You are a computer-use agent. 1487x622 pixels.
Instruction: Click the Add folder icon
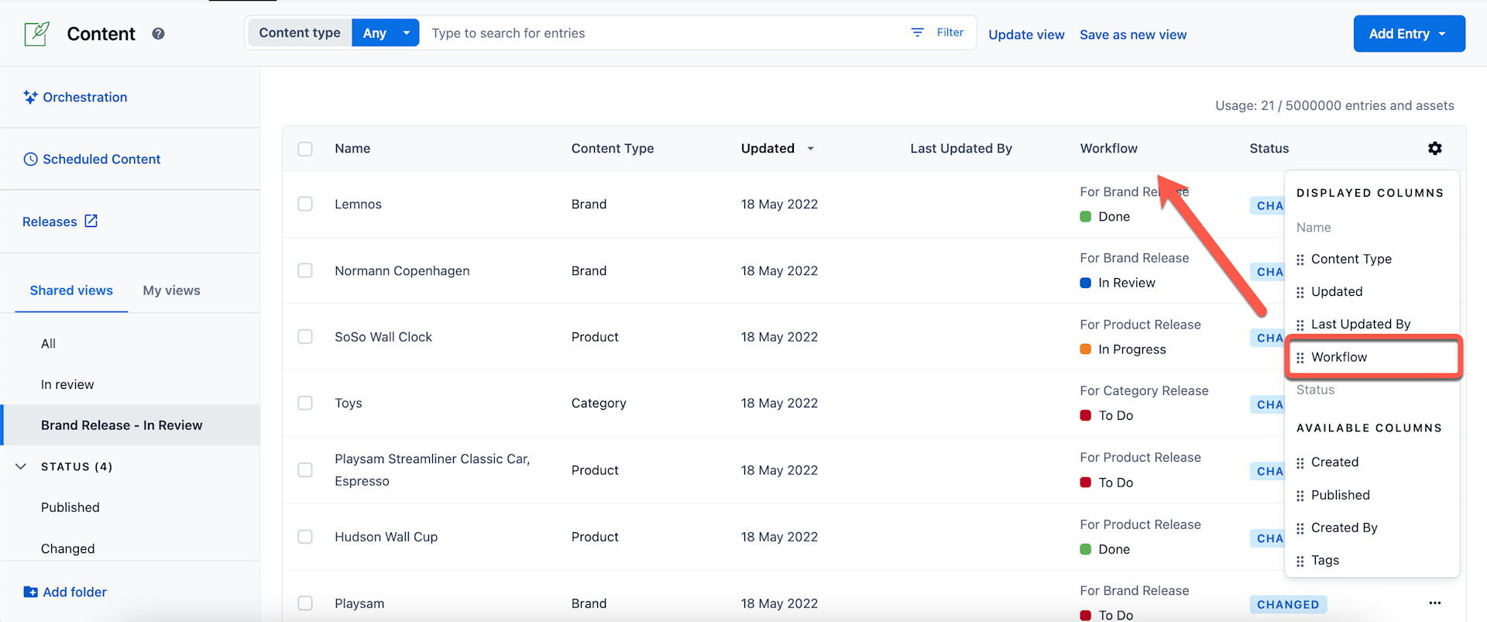(x=30, y=592)
